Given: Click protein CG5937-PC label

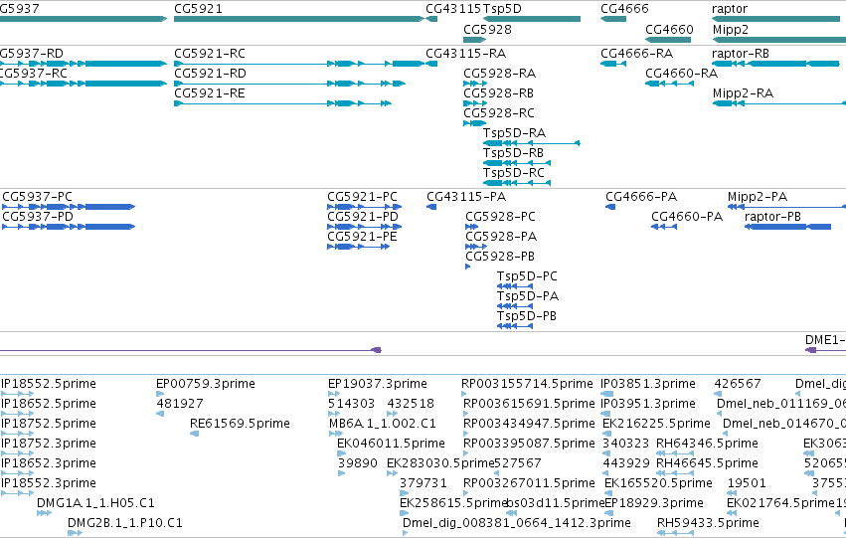Looking at the screenshot, I should coord(37,197).
